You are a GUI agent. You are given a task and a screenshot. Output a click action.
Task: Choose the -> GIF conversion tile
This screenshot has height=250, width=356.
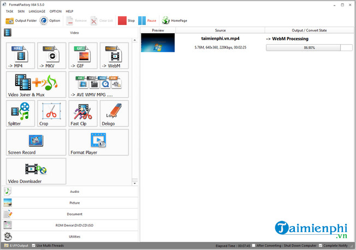point(83,56)
